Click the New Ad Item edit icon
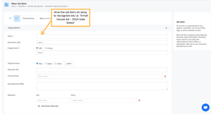The image size is (214, 114). coord(6,4)
